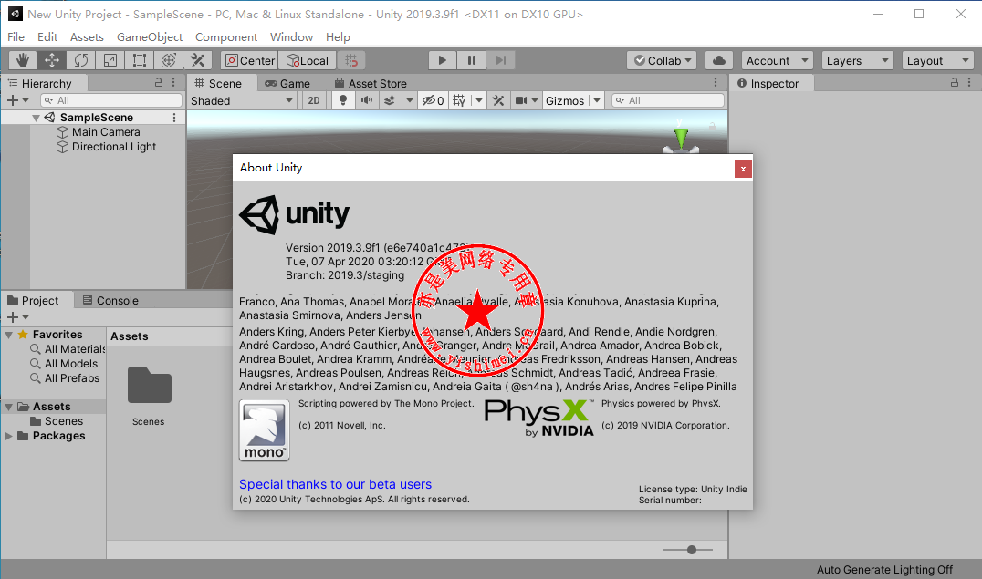Toggle the Hierarchy panel lock icon
This screenshot has width=982, height=579.
(159, 83)
